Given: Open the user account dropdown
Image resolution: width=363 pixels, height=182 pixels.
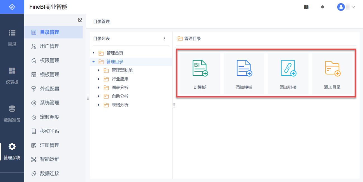Looking at the screenshot, I should pos(346,7).
